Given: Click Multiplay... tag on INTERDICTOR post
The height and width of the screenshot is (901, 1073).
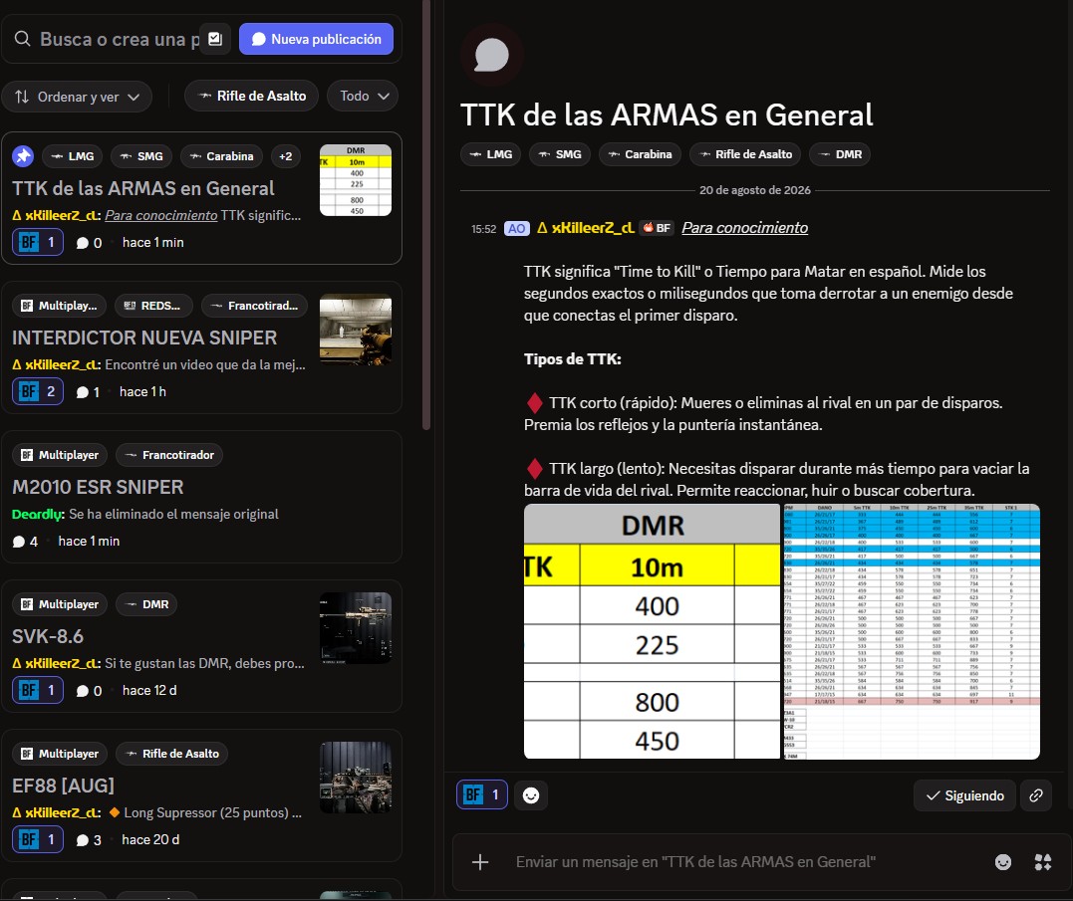Looking at the screenshot, I should click(x=60, y=306).
